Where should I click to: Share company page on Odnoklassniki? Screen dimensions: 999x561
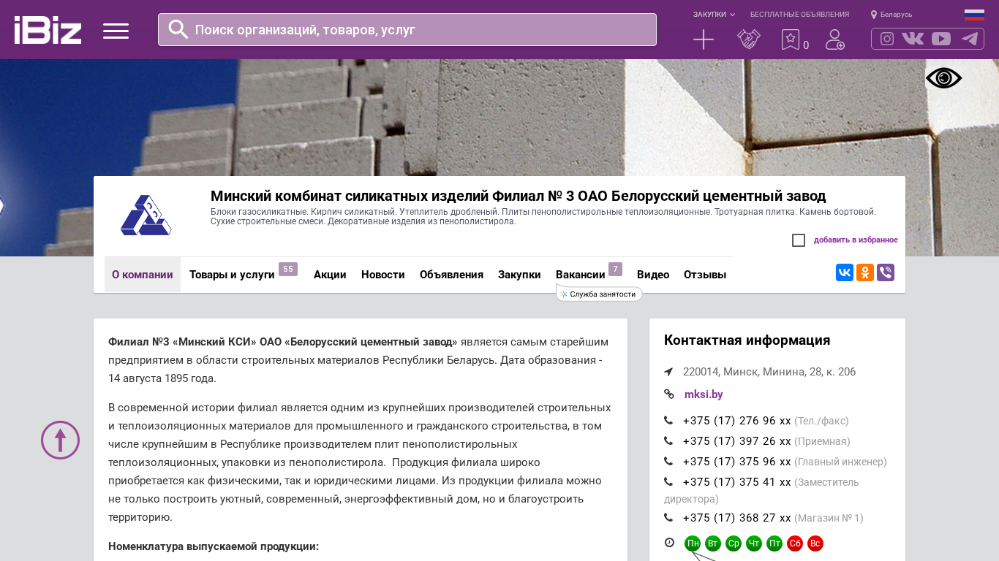pyautogui.click(x=865, y=272)
